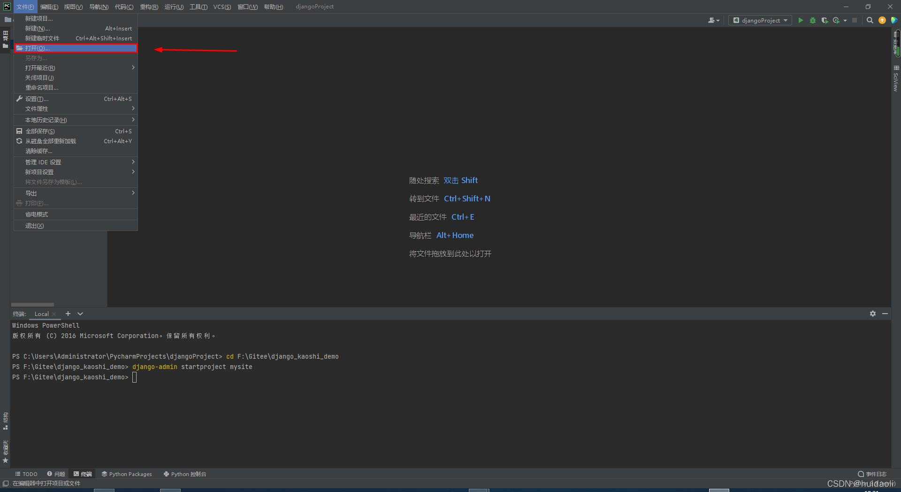Image resolution: width=901 pixels, height=492 pixels.
Task: Choose Save All (全部保存)
Action: click(x=76, y=131)
